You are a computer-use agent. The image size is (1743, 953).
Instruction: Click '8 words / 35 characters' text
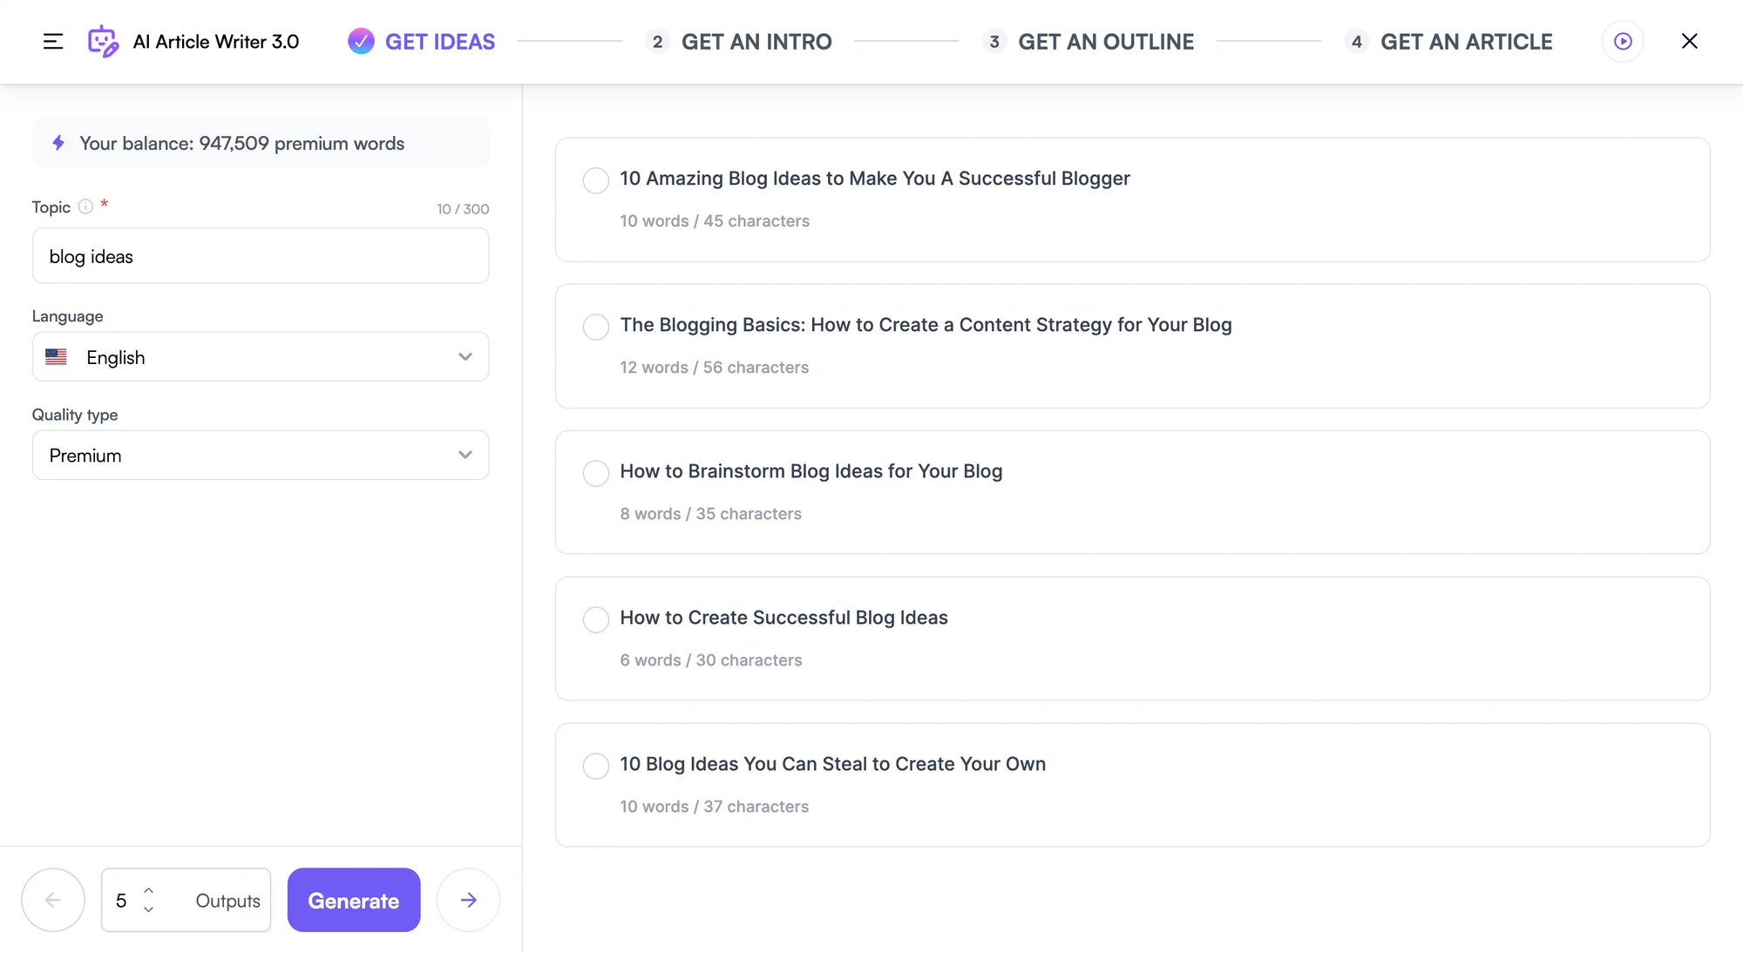point(710,514)
